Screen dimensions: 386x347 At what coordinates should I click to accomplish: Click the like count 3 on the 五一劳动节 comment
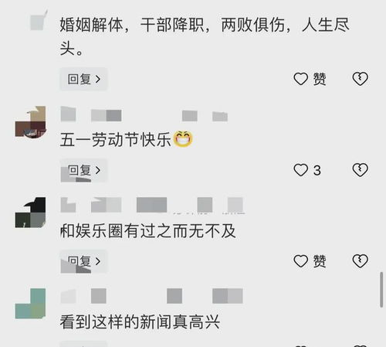[317, 170]
